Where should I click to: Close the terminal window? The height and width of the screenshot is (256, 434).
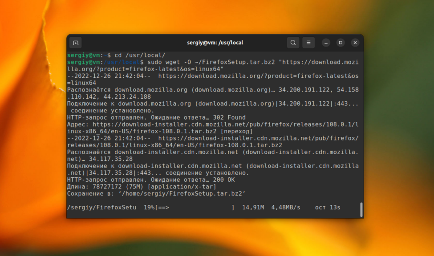click(355, 43)
